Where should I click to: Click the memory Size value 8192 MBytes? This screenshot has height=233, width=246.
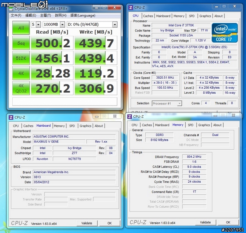pyautogui.click(x=159, y=140)
